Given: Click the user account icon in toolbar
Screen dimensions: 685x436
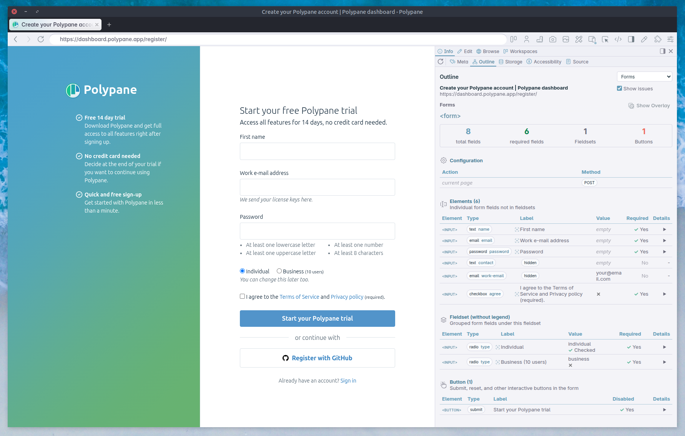Looking at the screenshot, I should pos(527,39).
